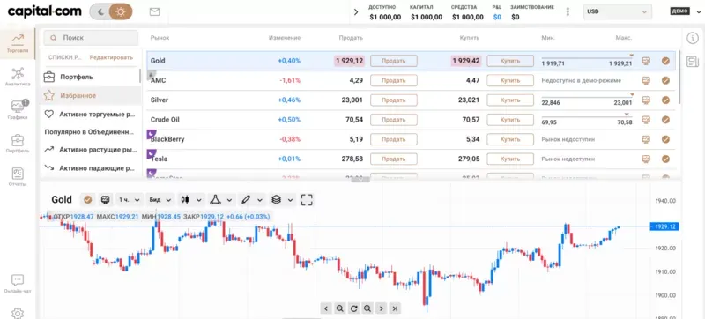The width and height of the screenshot is (705, 319).
Task: Click Купить button for Tesla
Action: point(510,159)
